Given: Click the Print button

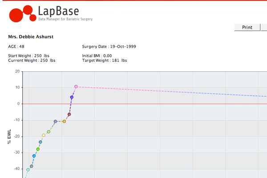Looking at the screenshot, I should point(247,27).
